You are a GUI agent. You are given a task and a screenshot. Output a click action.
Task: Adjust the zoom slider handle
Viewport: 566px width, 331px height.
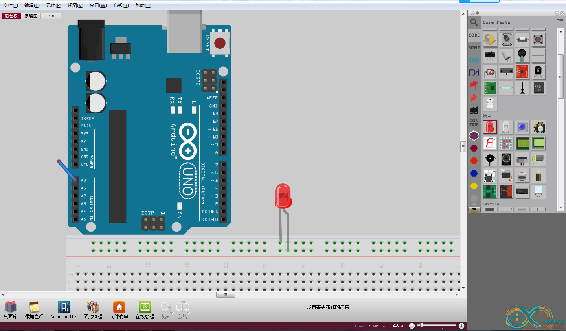click(421, 325)
